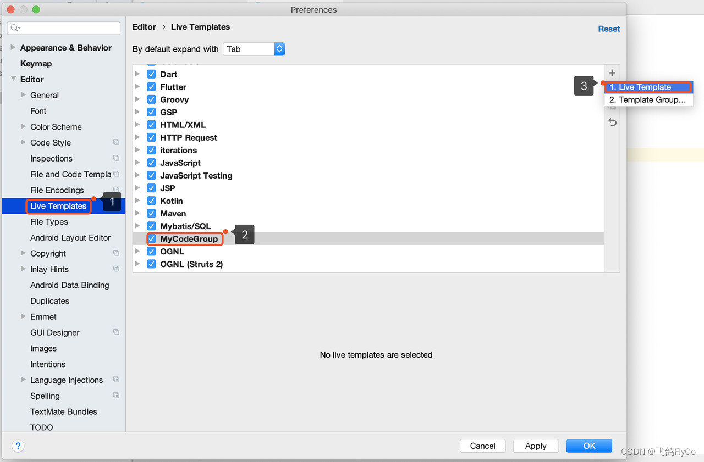The height and width of the screenshot is (462, 704).
Task: Open Android Data Binding settings
Action: 70,285
